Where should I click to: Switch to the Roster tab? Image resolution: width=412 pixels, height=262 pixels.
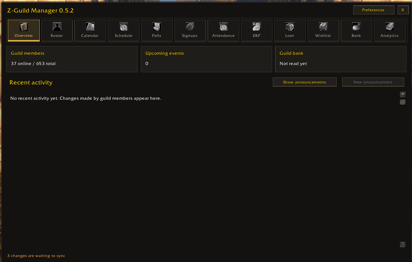[57, 31]
